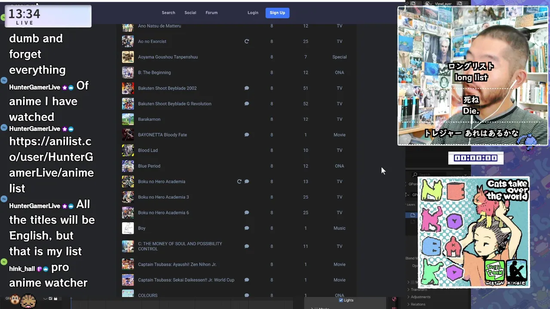Click the 'Music' format cell
The image size is (550, 309).
click(x=339, y=228)
